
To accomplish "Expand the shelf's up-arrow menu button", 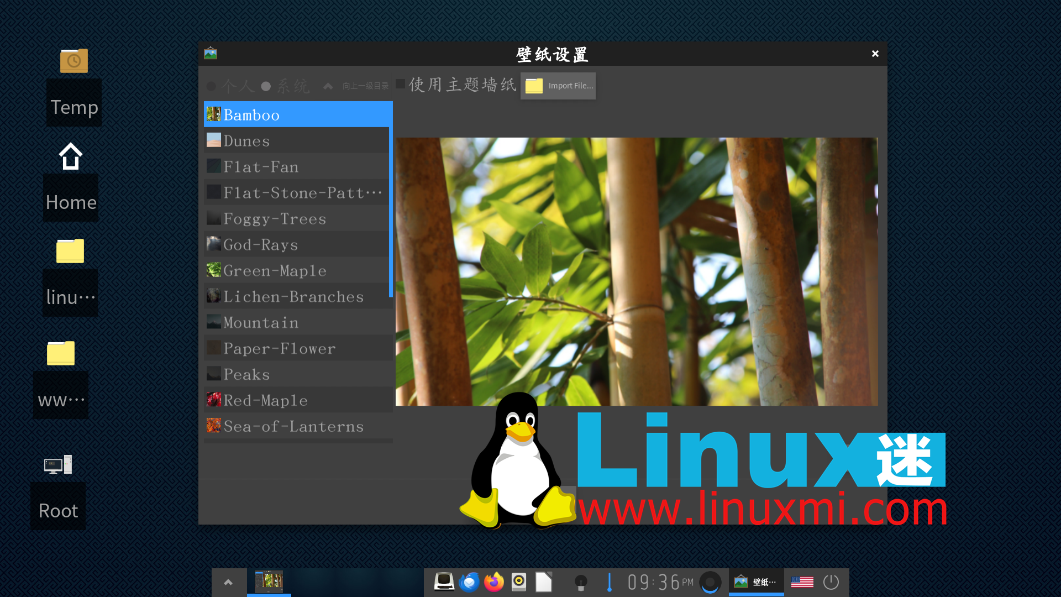I will pos(228,582).
